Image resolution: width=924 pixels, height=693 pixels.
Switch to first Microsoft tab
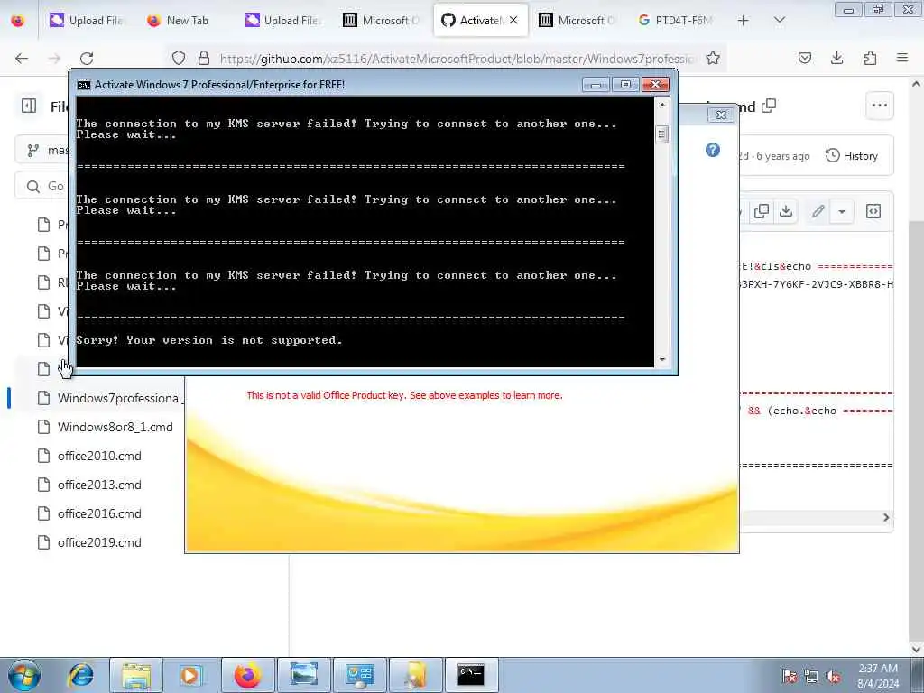[382, 21]
